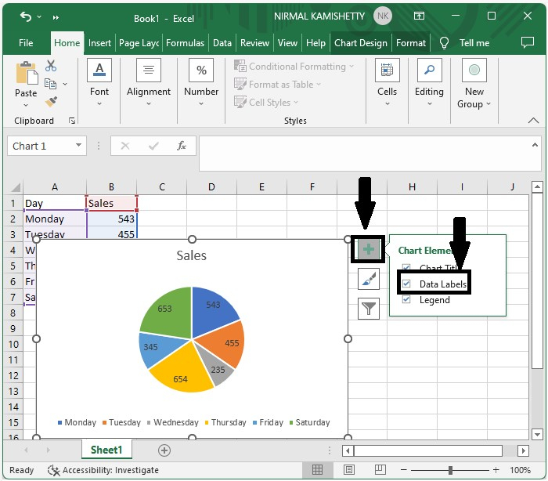548x481 pixels.
Task: Open the Editing group button
Action: 429,82
